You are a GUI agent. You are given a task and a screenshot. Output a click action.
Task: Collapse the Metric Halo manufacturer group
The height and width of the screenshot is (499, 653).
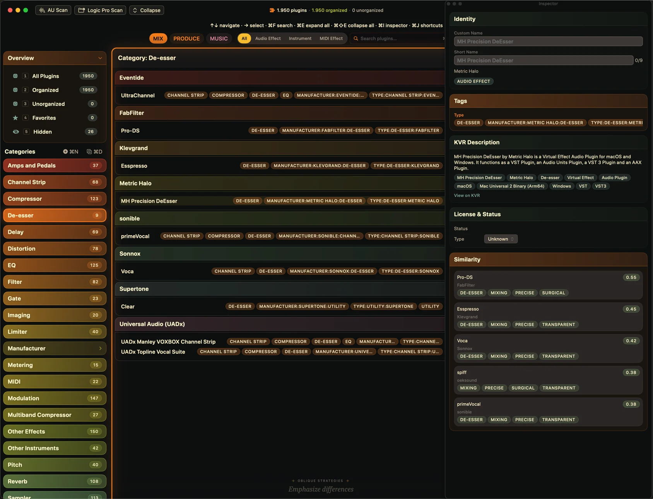click(280, 183)
